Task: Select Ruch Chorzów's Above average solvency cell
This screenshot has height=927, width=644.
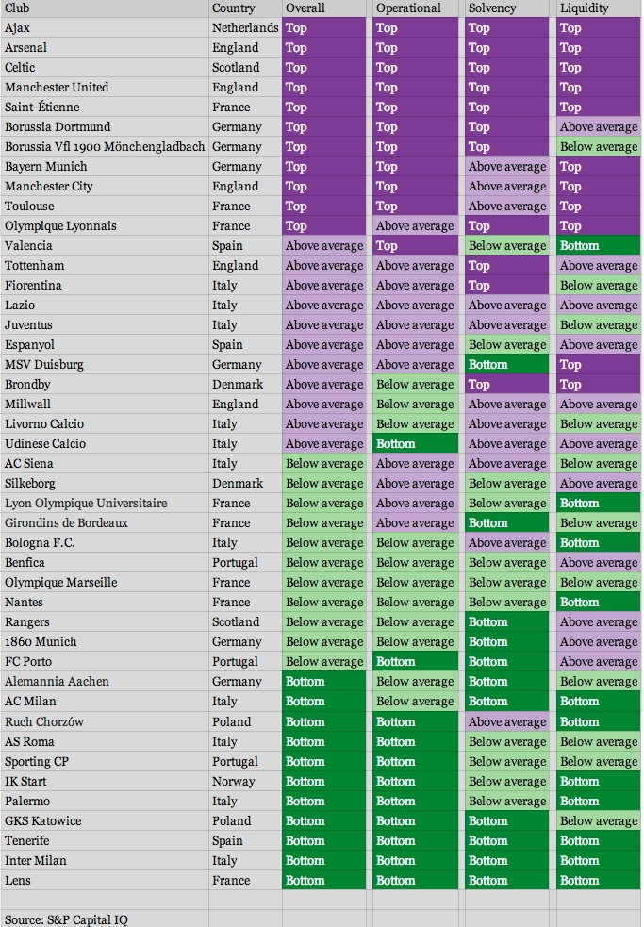Action: coord(506,722)
